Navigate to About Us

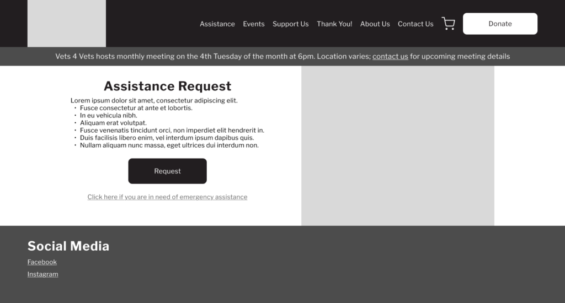[375, 24]
